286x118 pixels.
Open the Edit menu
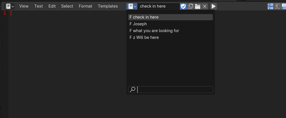pos(52,6)
